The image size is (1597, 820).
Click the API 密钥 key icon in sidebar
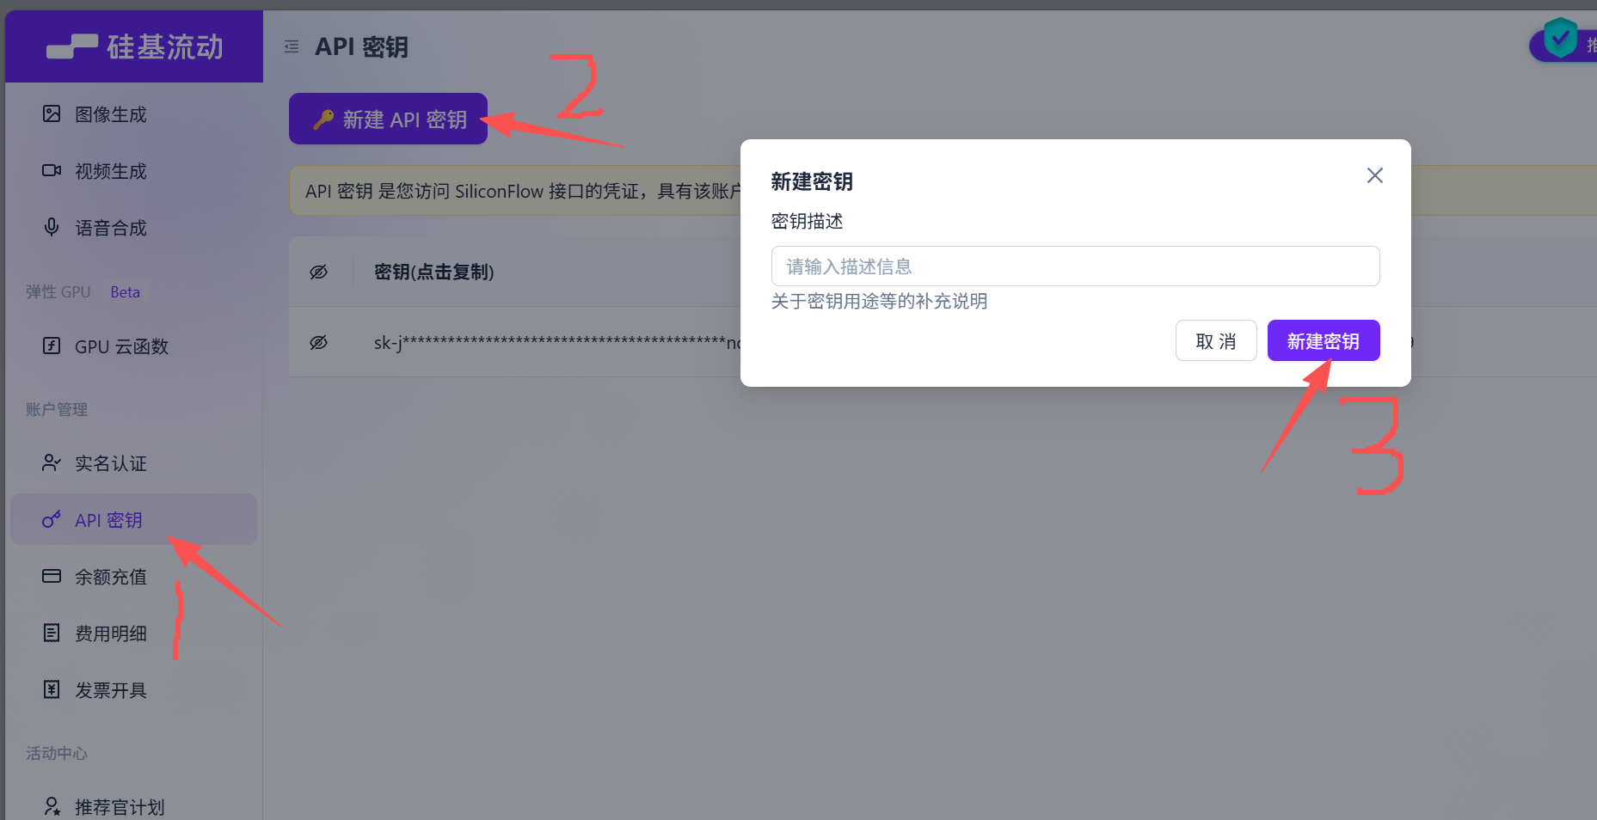point(52,519)
